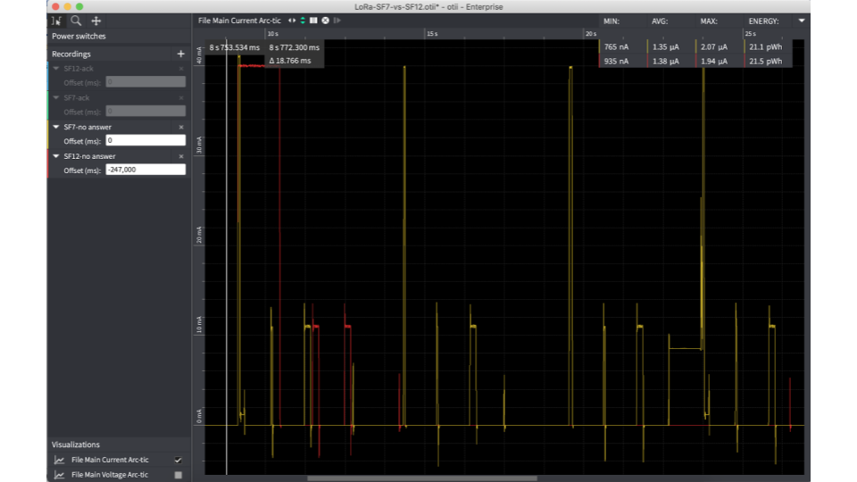Remove SF12-ack recording with its X
This screenshot has width=857, height=482.
click(181, 69)
